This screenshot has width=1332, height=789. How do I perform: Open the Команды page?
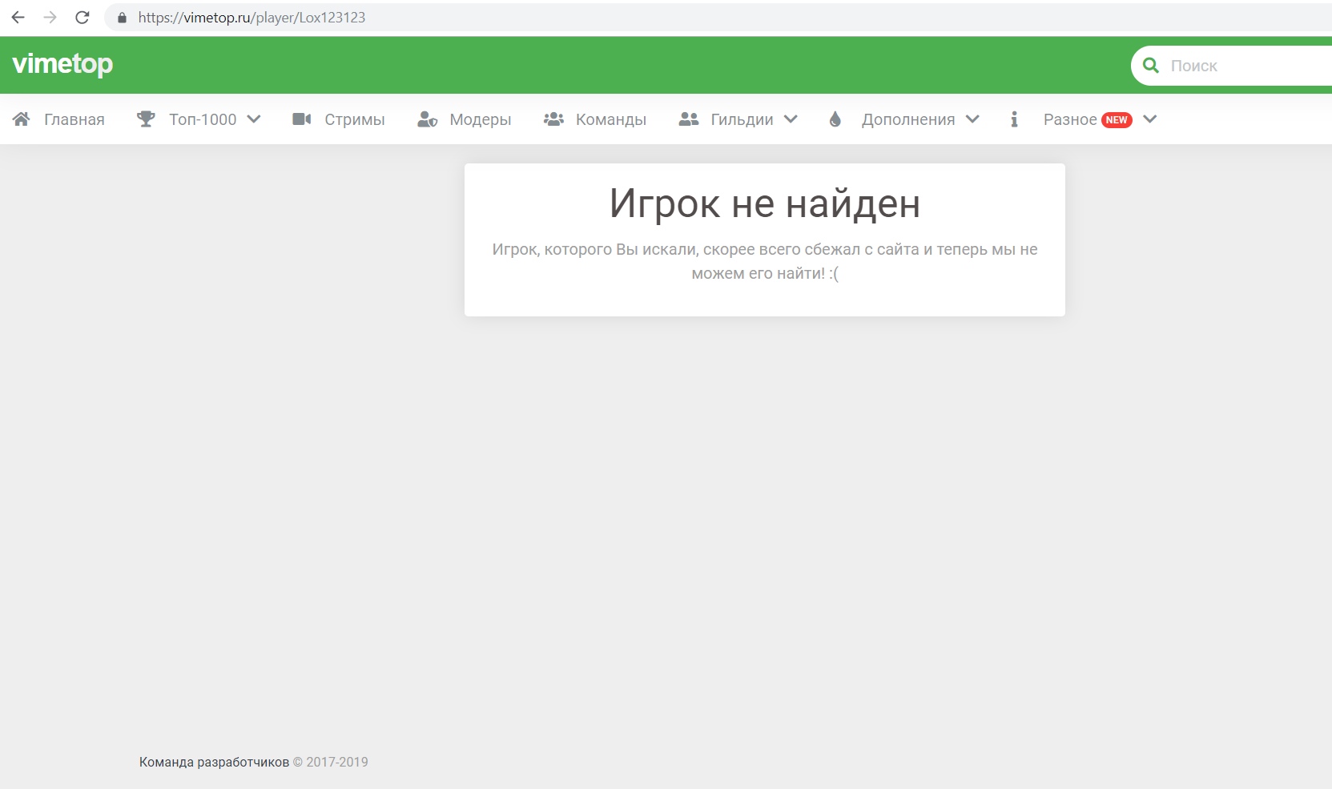(x=611, y=119)
